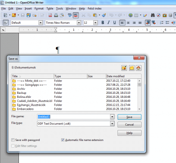Click the Document as E-mail icon
176x163 pixels.
(x=34, y=15)
